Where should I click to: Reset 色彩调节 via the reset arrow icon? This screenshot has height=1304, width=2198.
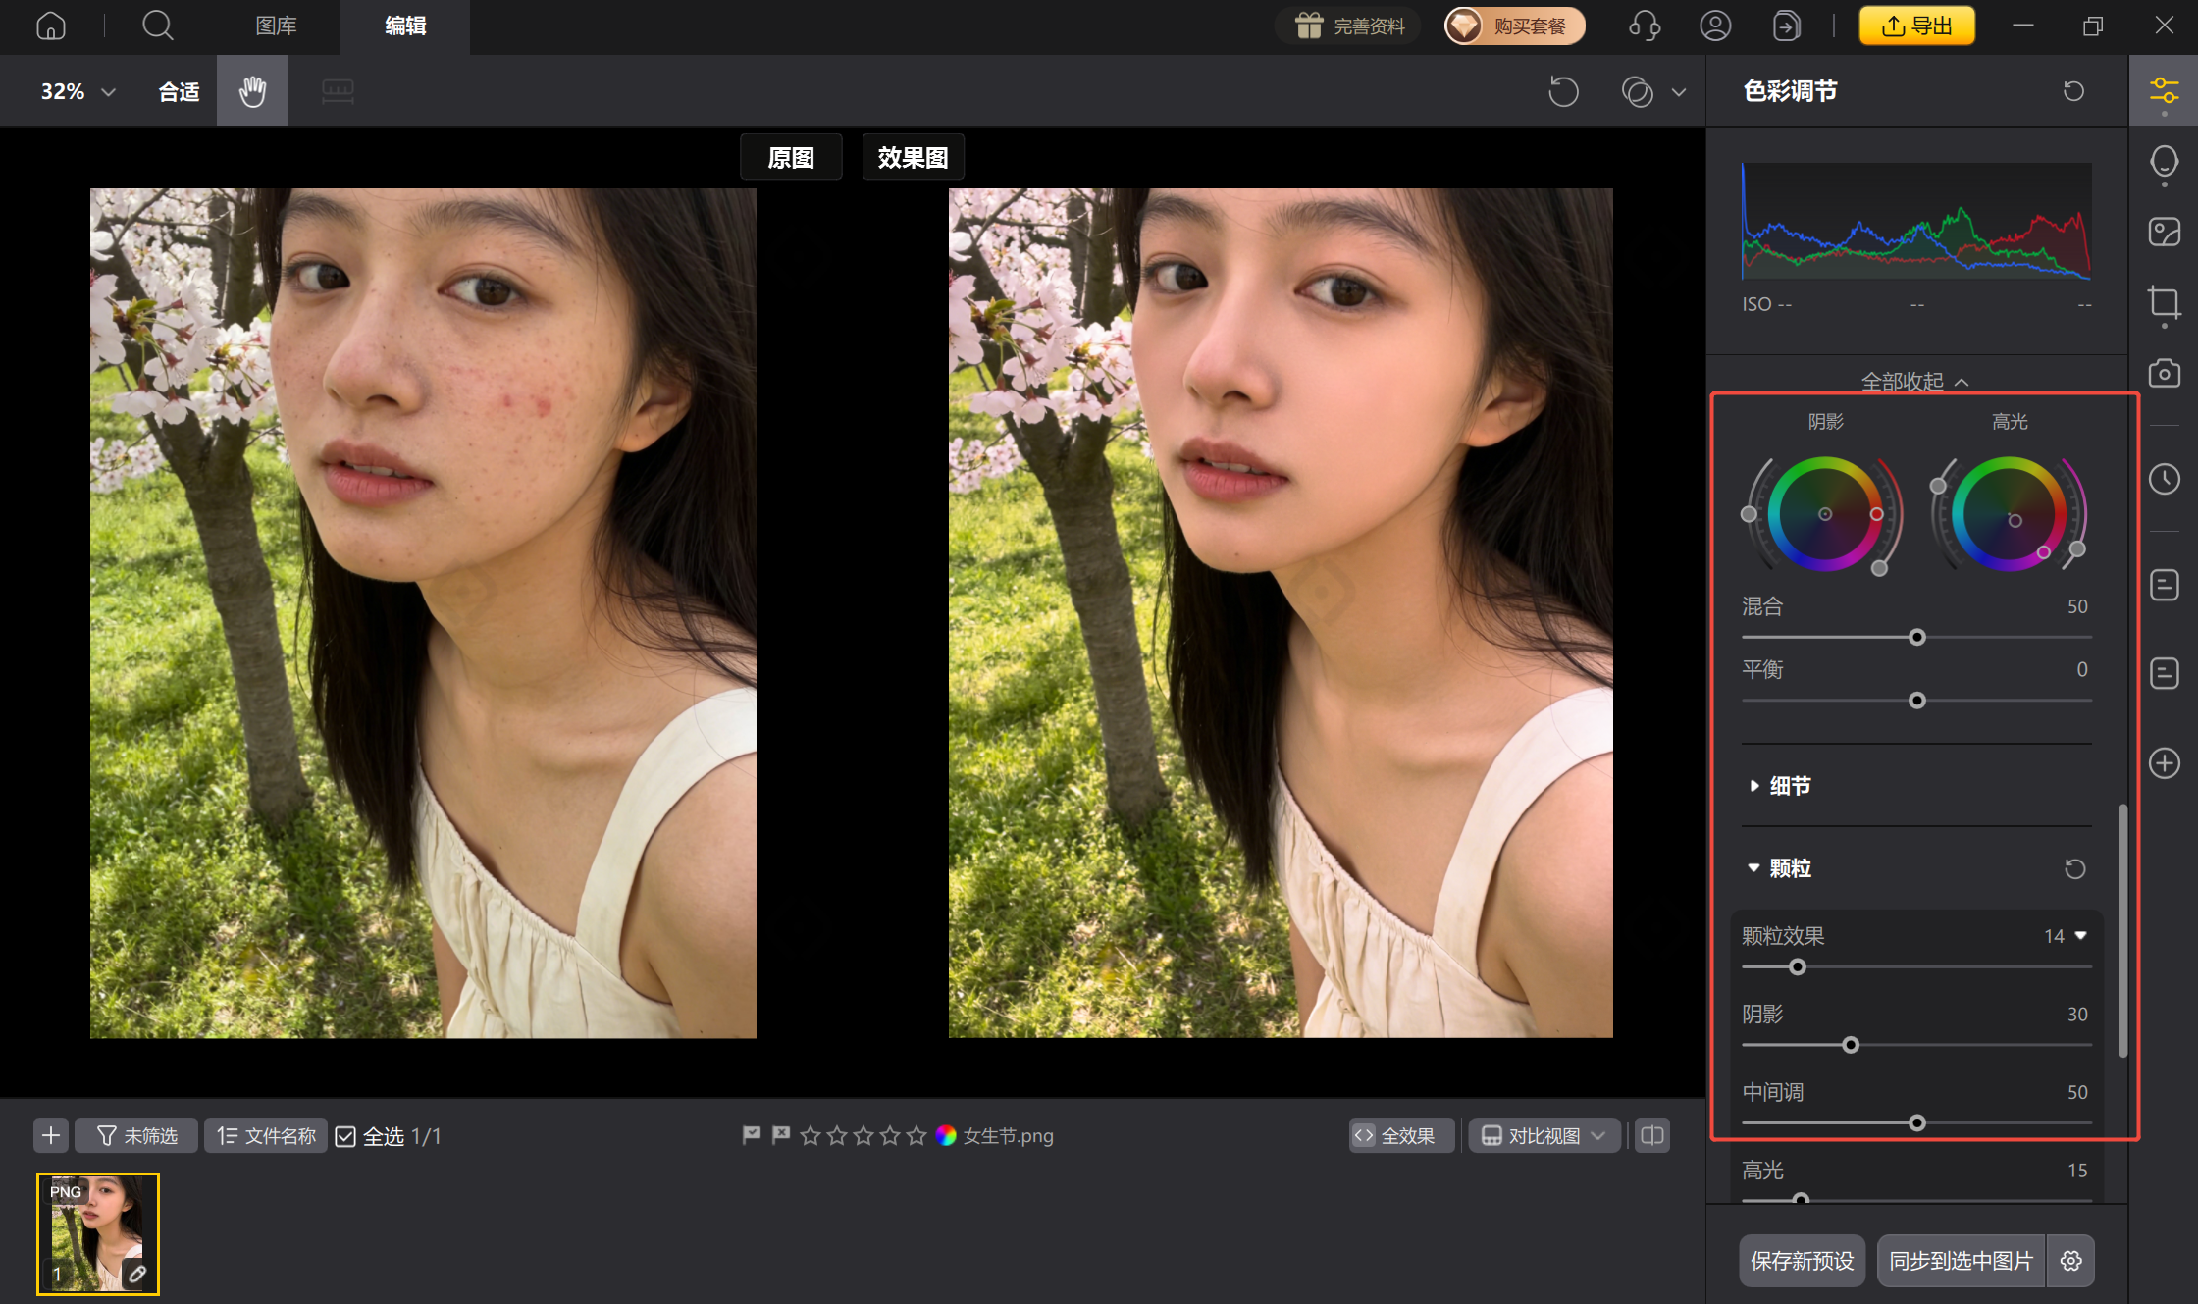2072,90
